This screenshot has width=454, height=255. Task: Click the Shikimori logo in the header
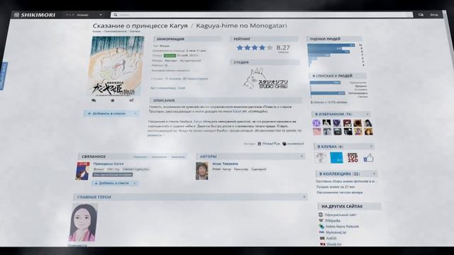tap(35, 15)
